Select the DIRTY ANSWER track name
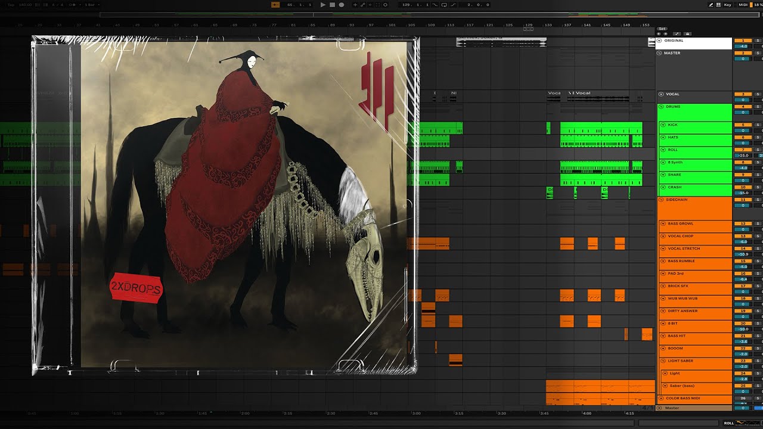The width and height of the screenshot is (763, 429). (x=683, y=311)
